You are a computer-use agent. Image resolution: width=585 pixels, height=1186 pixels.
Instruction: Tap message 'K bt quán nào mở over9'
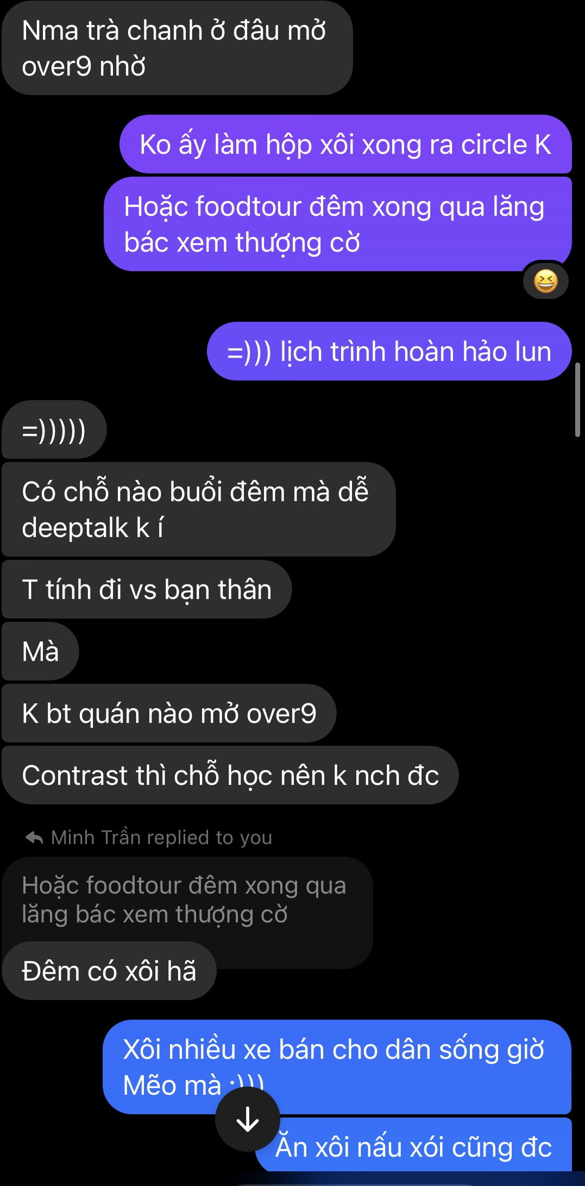[169, 713]
